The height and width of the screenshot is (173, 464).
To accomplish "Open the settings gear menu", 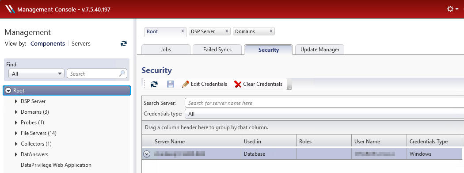I will click(x=453, y=9).
